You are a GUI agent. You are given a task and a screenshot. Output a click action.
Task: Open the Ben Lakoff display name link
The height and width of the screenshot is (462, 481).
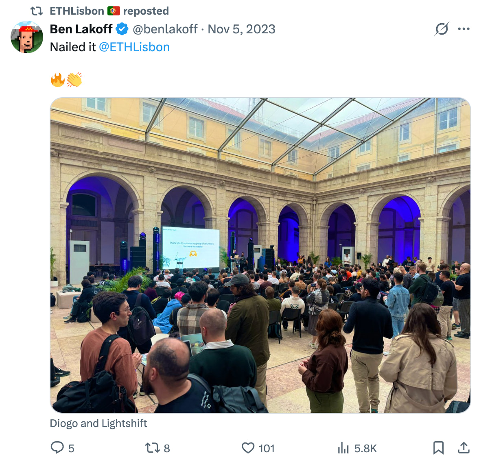(81, 29)
